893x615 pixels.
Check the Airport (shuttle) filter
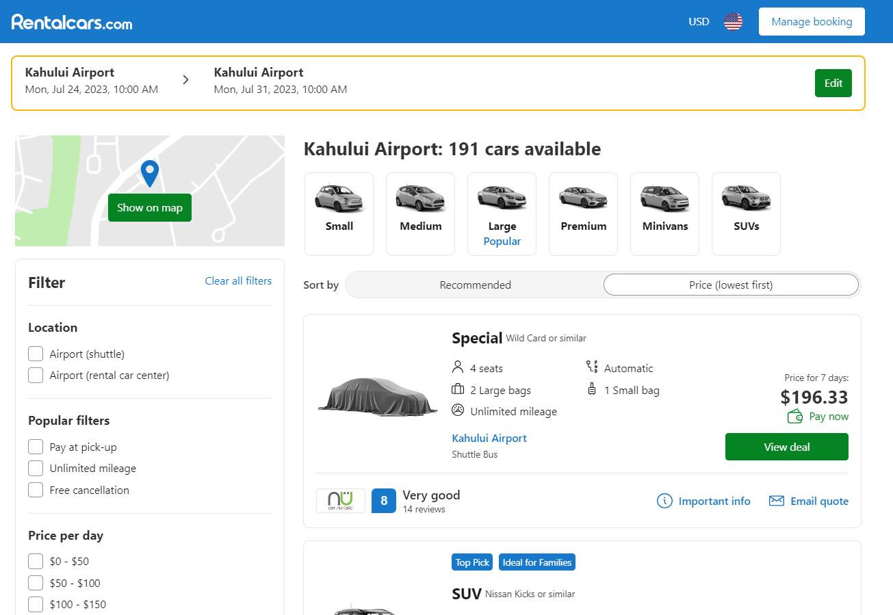36,354
